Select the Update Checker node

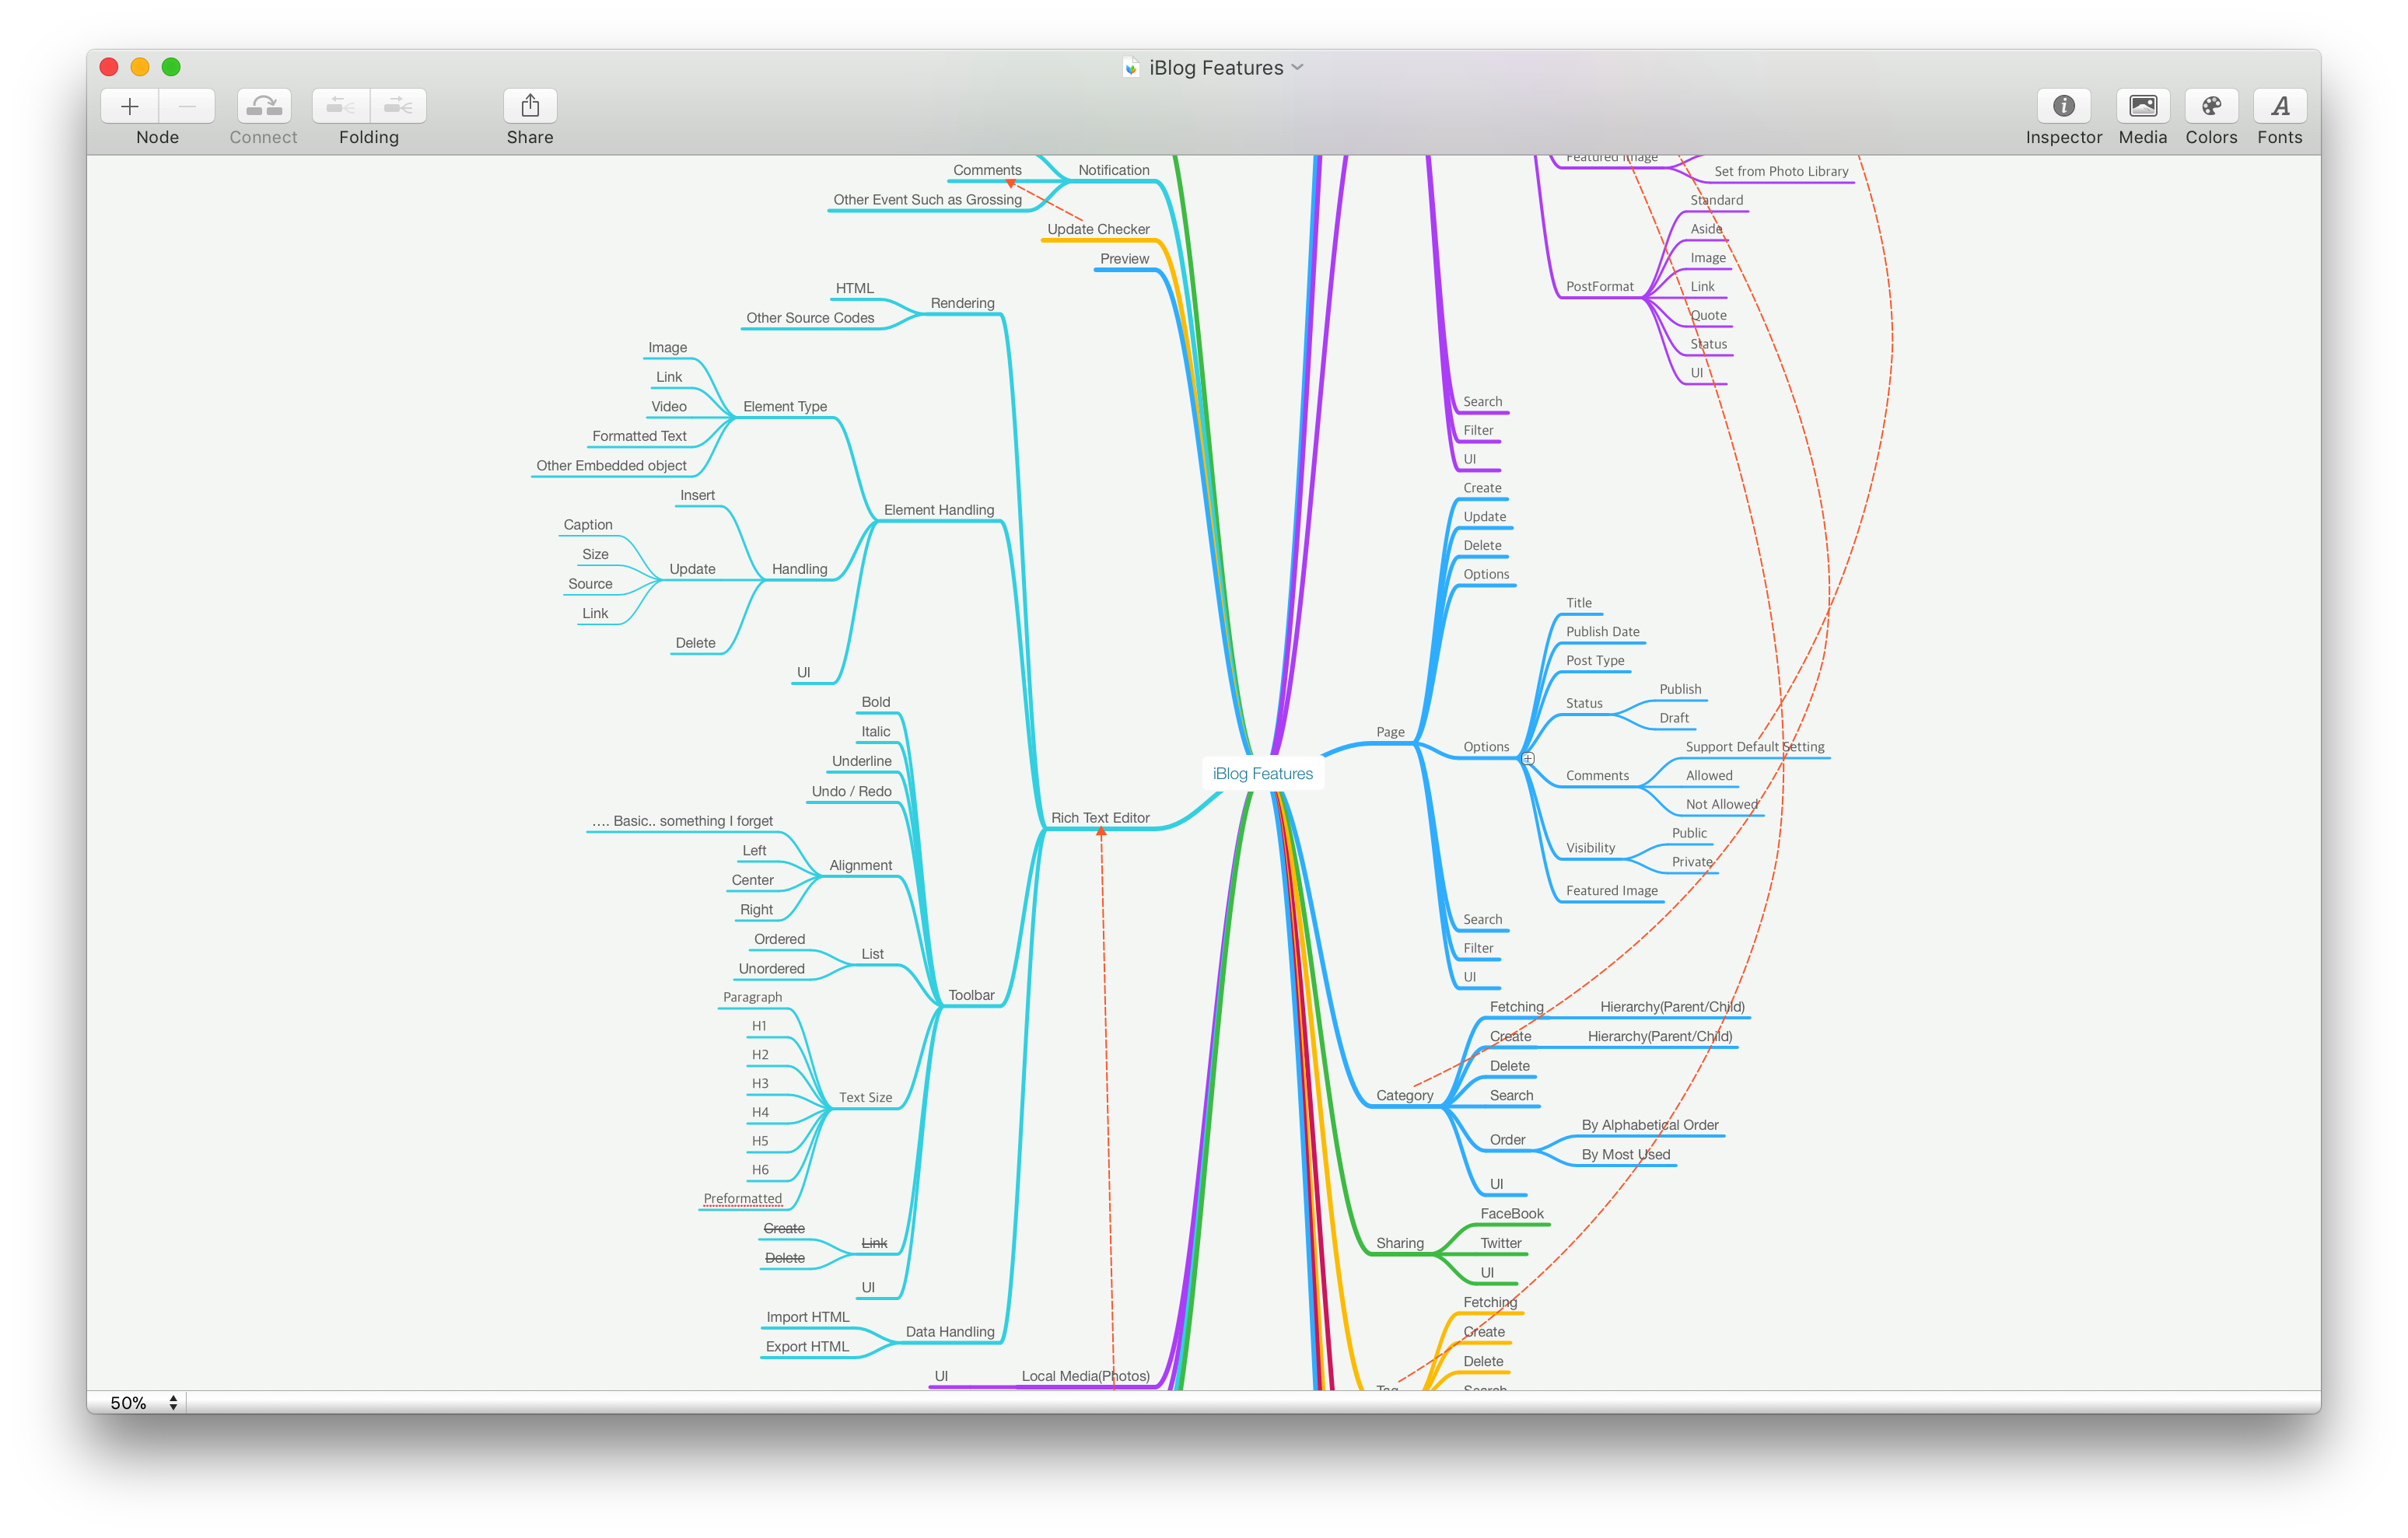coord(1098,230)
